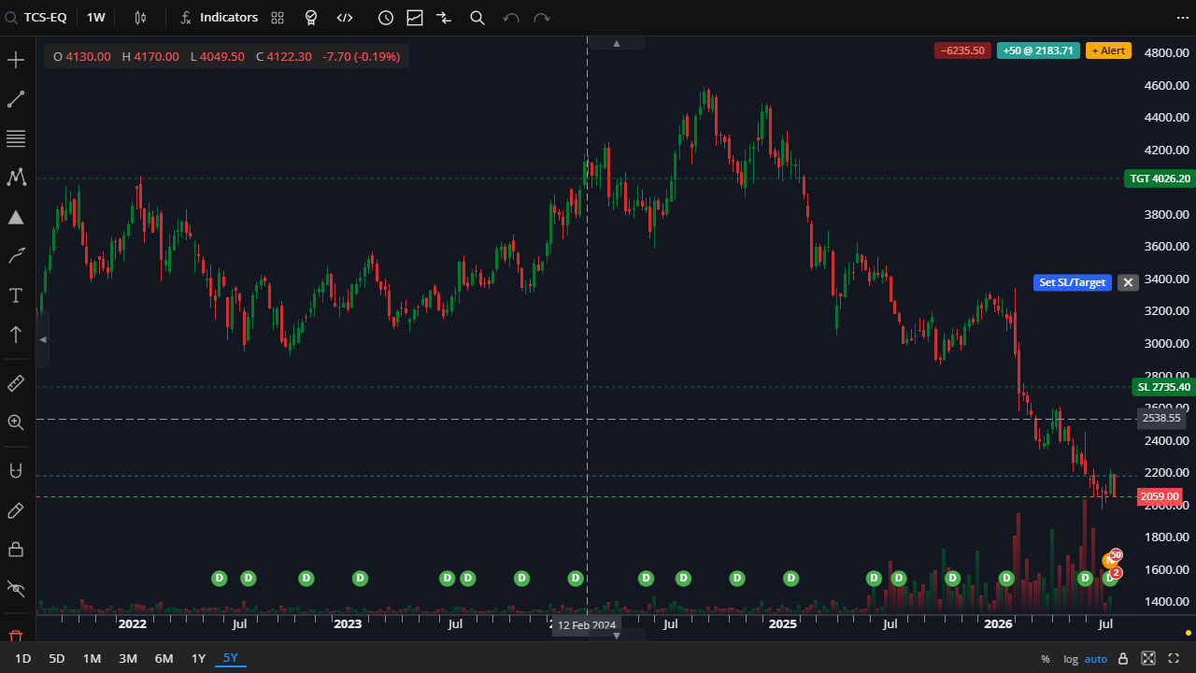Click the 2059.00 current price label
1196x673 pixels.
[1160, 496]
